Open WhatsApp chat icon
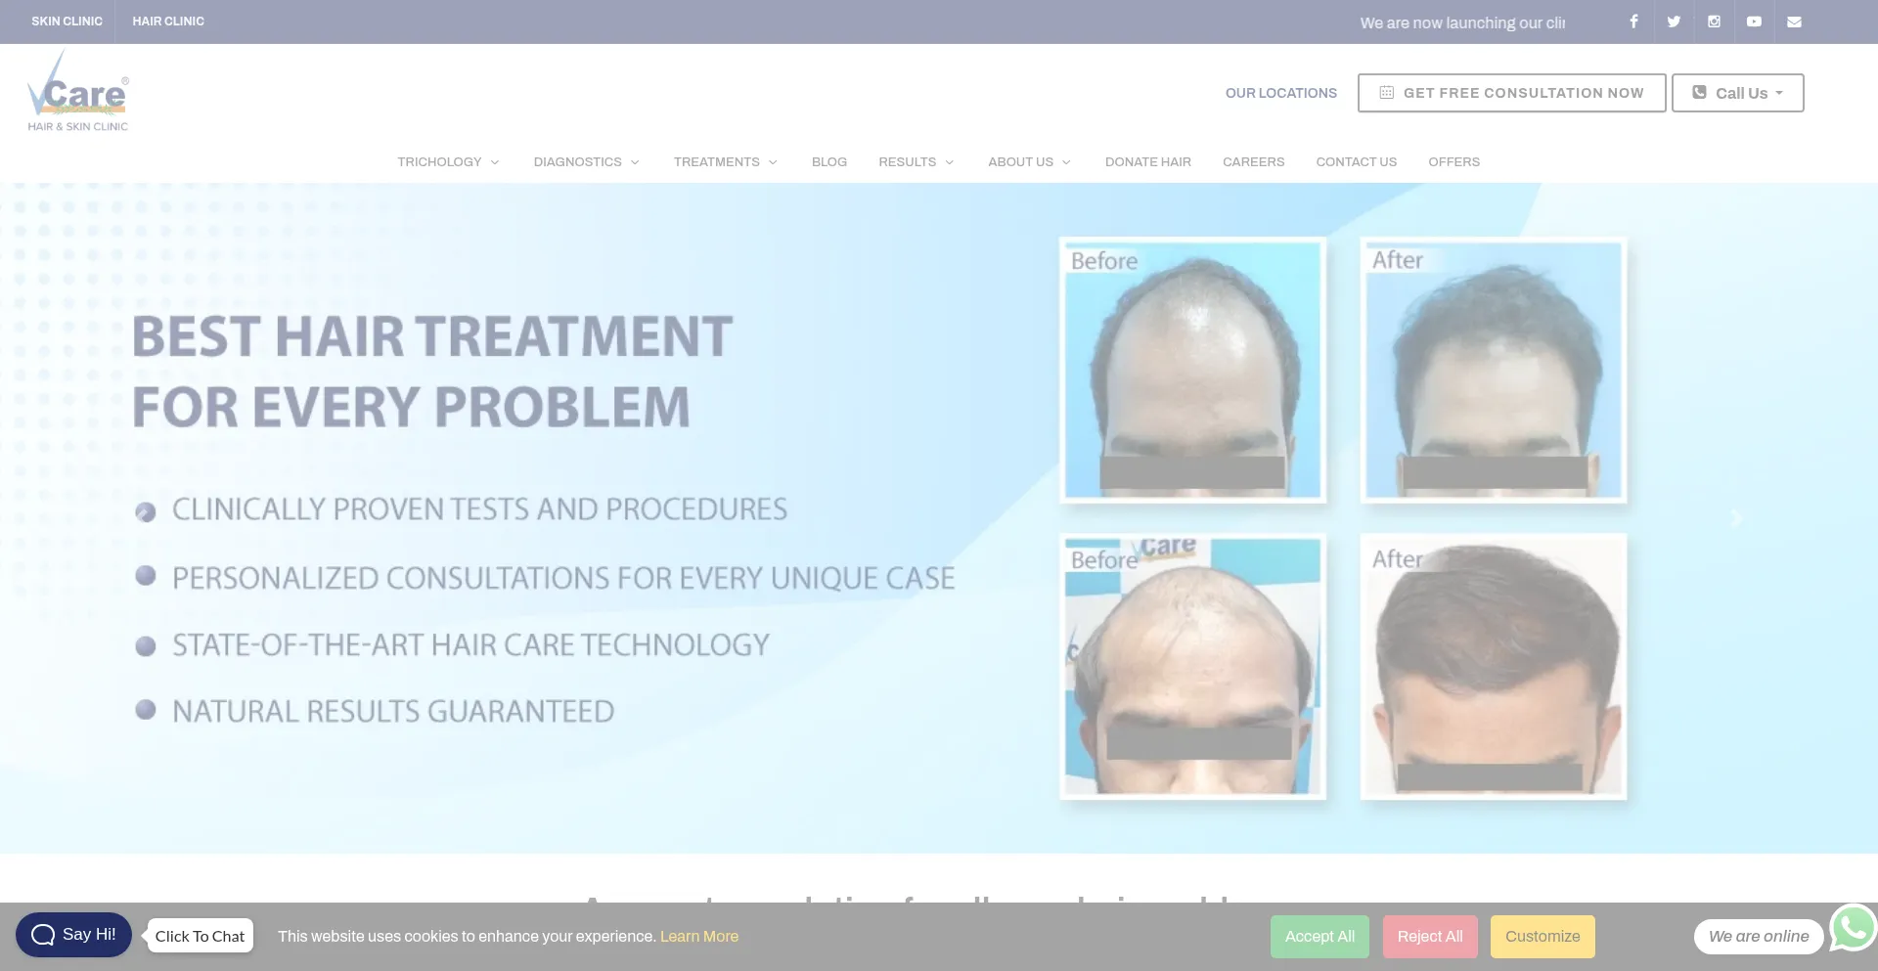1878x971 pixels. [1853, 928]
